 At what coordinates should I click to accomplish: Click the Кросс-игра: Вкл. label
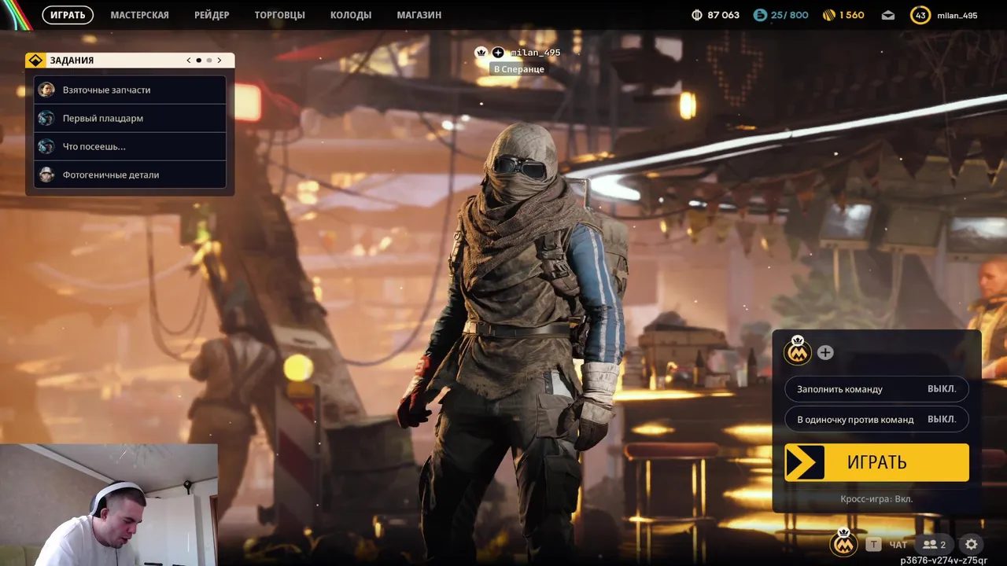(876, 499)
